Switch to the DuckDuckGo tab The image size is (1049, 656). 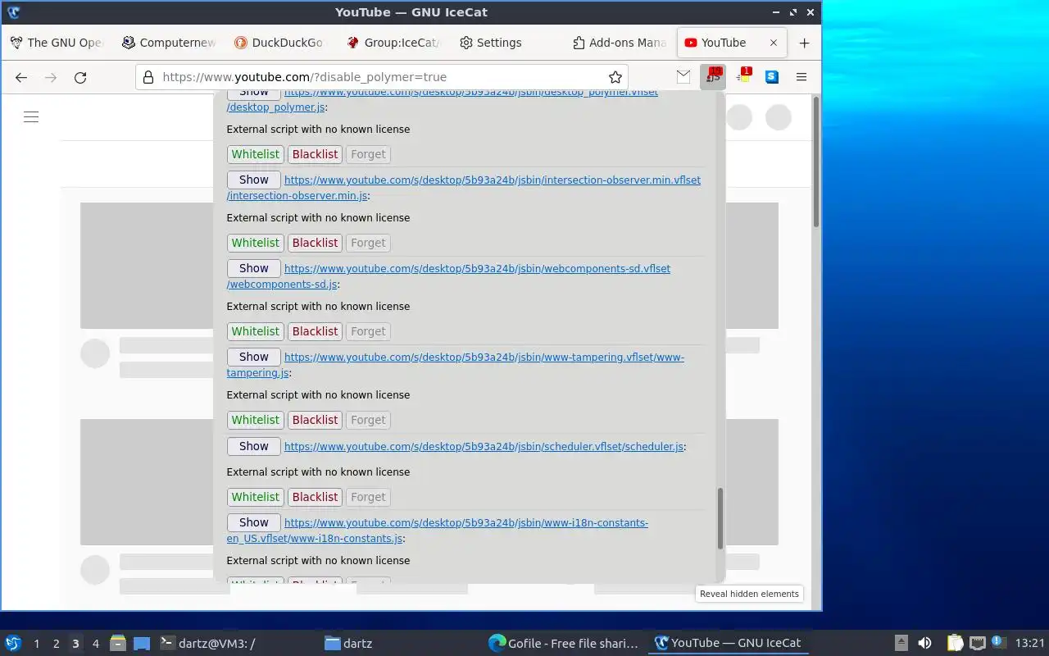[280, 43]
